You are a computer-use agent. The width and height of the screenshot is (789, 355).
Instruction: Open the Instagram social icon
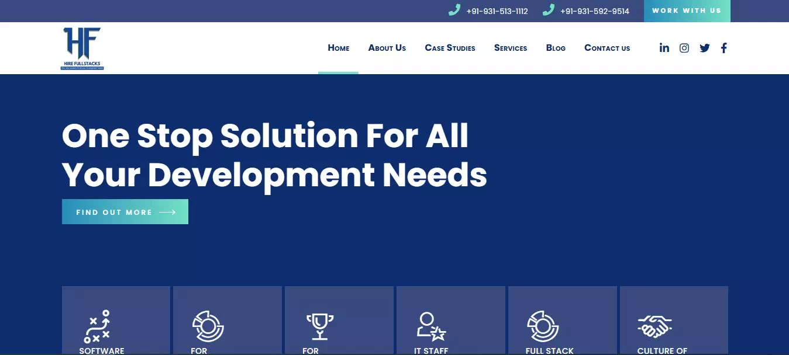(684, 48)
